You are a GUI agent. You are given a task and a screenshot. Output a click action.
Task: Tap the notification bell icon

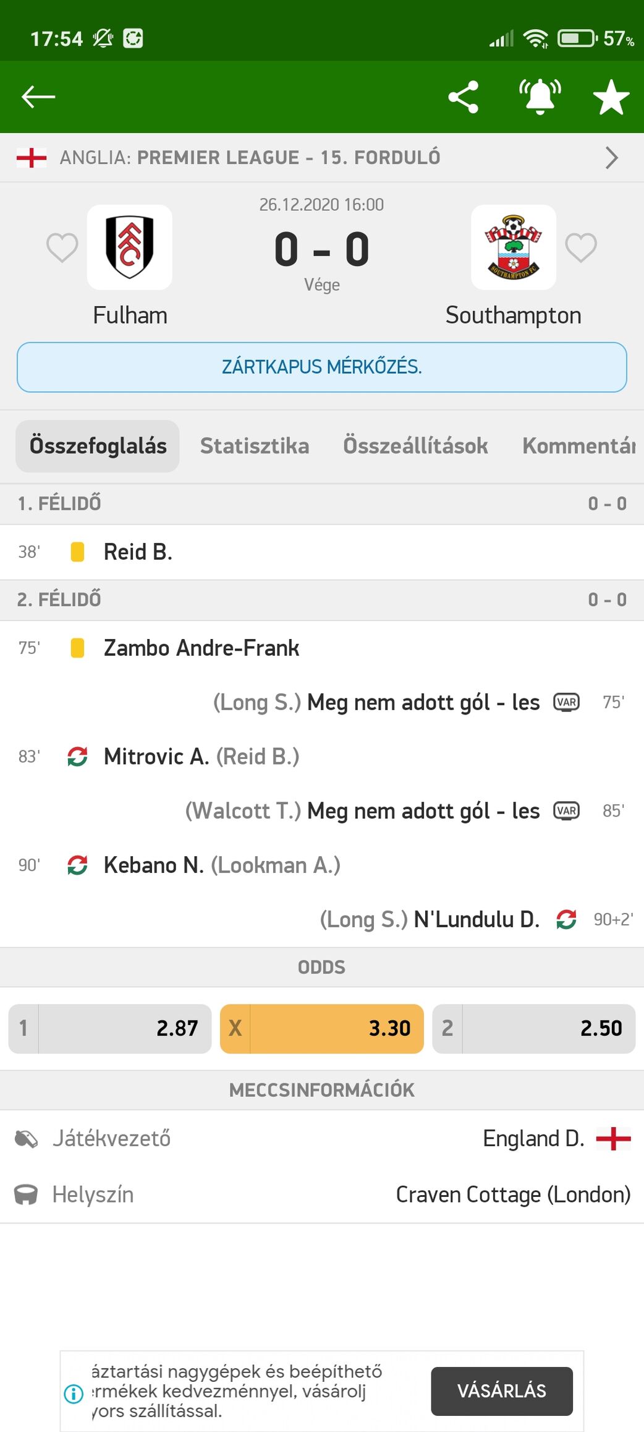coord(540,97)
